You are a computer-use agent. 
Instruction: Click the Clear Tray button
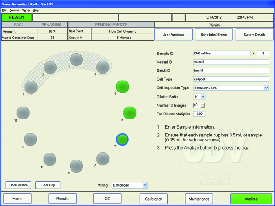(48, 185)
